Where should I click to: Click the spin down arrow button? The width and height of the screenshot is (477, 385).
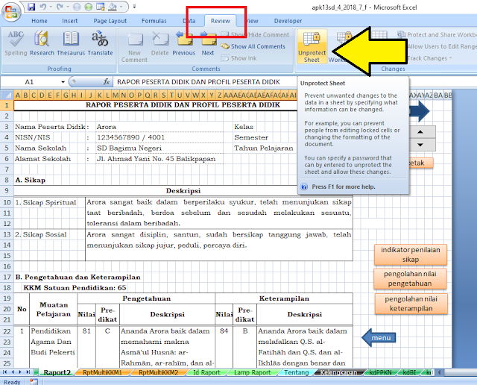tap(420, 145)
